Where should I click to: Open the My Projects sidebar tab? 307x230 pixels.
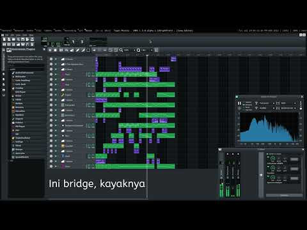4,74
